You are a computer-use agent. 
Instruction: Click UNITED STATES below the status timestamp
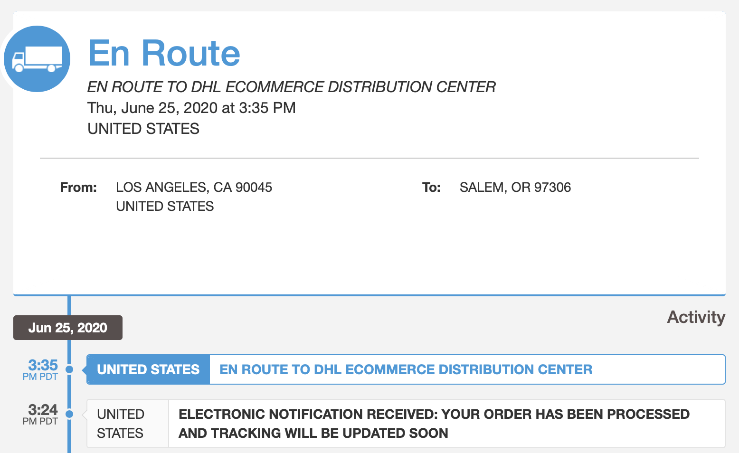[x=143, y=129]
